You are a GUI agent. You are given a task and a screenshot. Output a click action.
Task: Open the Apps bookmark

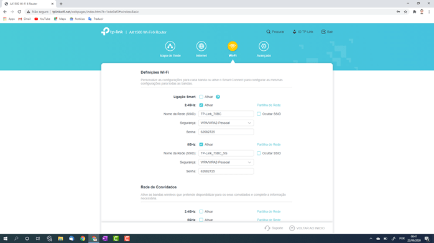[9, 19]
